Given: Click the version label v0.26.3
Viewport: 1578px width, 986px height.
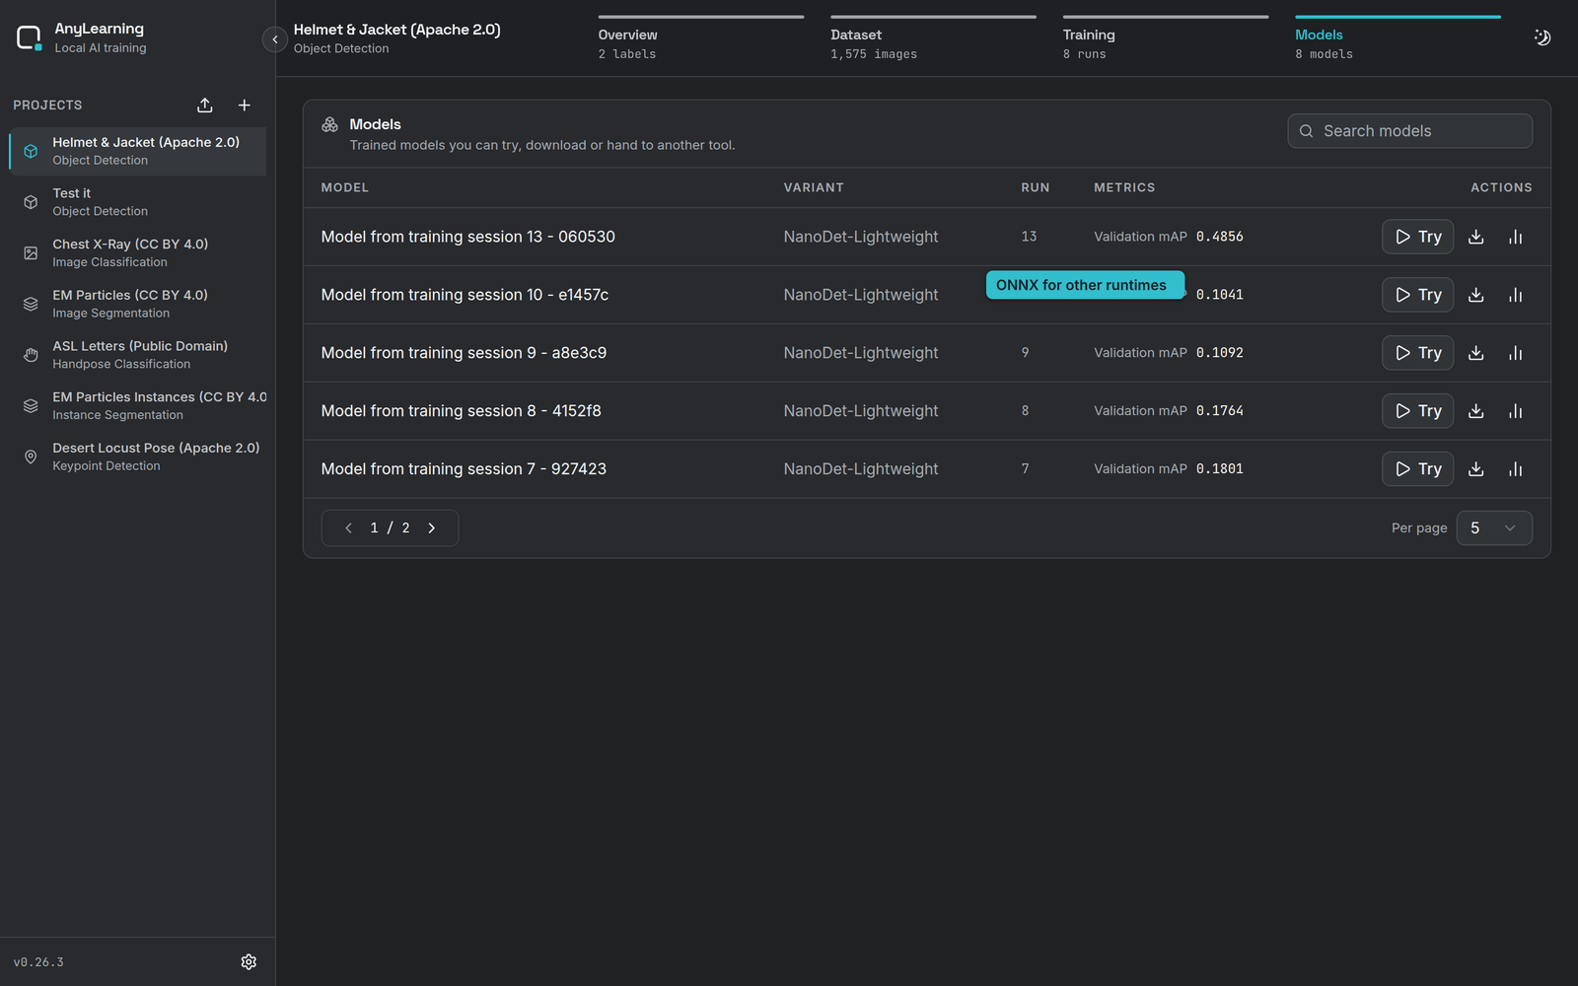Looking at the screenshot, I should click(x=38, y=962).
